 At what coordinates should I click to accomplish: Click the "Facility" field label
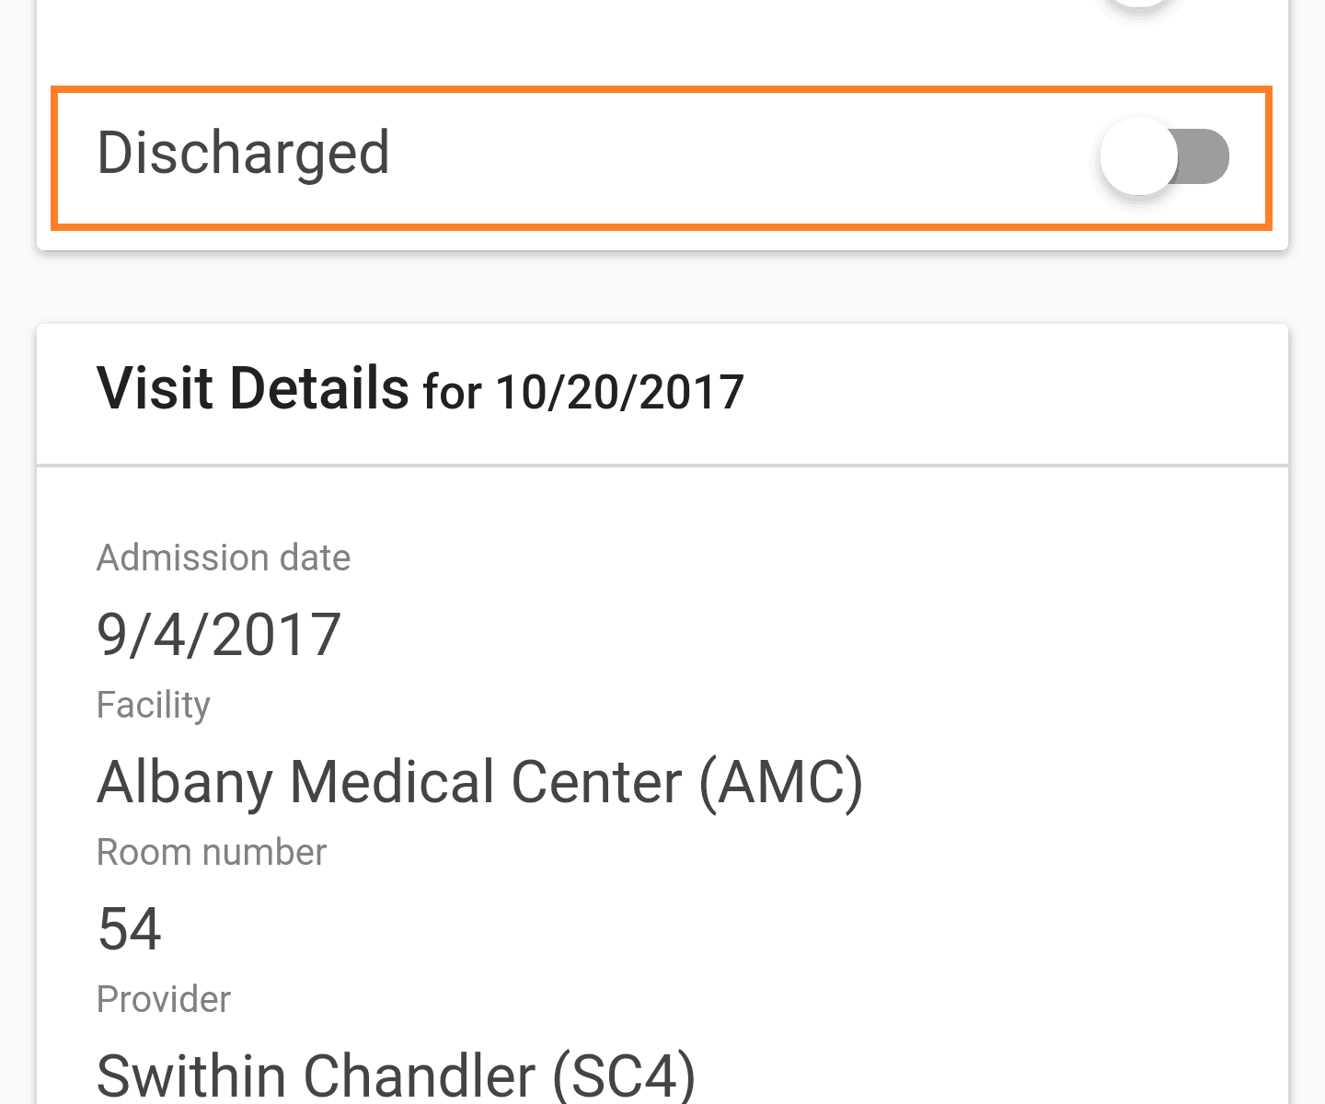pyautogui.click(x=154, y=706)
